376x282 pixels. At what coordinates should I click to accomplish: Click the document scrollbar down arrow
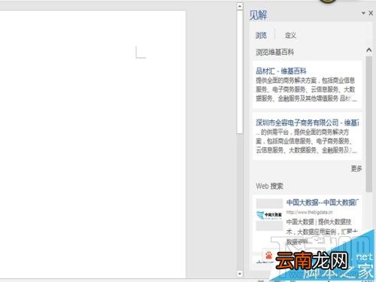coord(240,274)
